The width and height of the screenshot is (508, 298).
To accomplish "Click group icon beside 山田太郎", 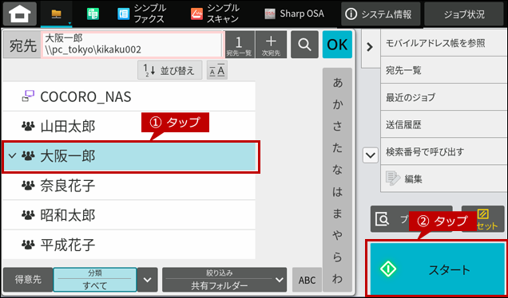I will [x=28, y=127].
